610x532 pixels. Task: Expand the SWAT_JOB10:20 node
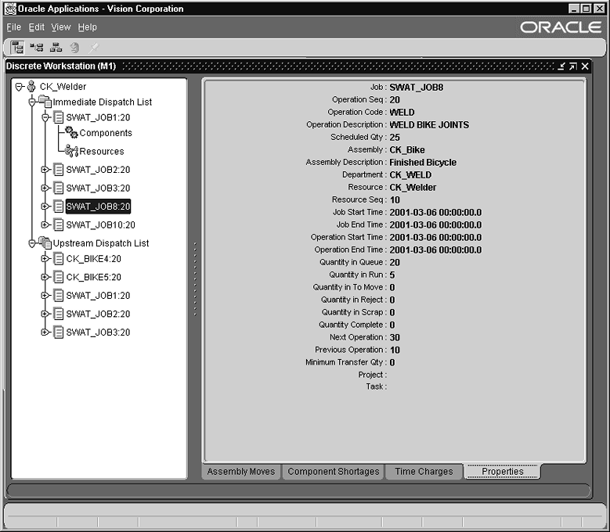pyautogui.click(x=45, y=225)
